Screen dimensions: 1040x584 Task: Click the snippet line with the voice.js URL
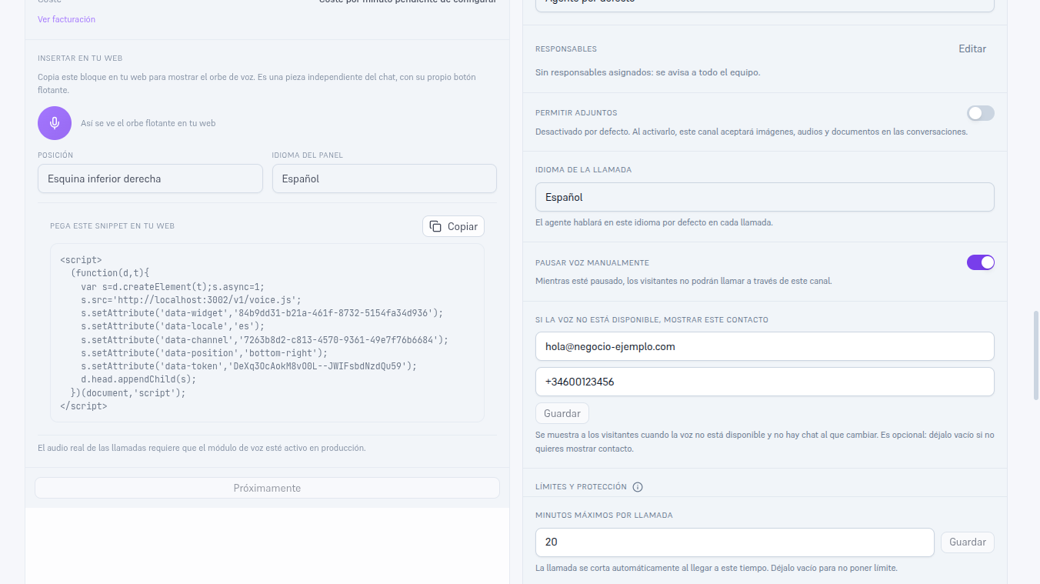pyautogui.click(x=191, y=300)
